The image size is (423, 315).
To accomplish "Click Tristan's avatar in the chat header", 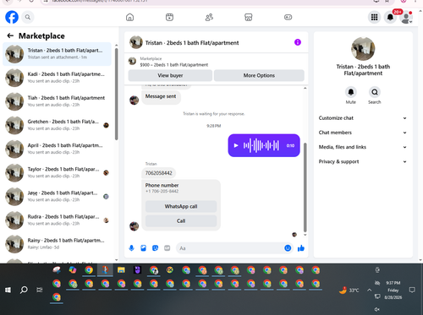I will click(135, 42).
